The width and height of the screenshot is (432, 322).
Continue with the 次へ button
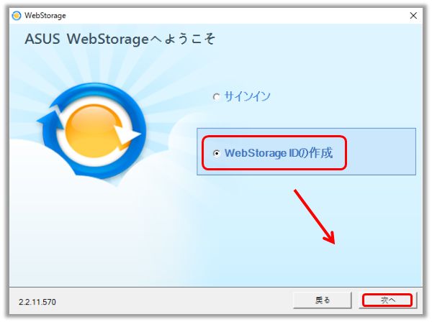[x=387, y=300]
